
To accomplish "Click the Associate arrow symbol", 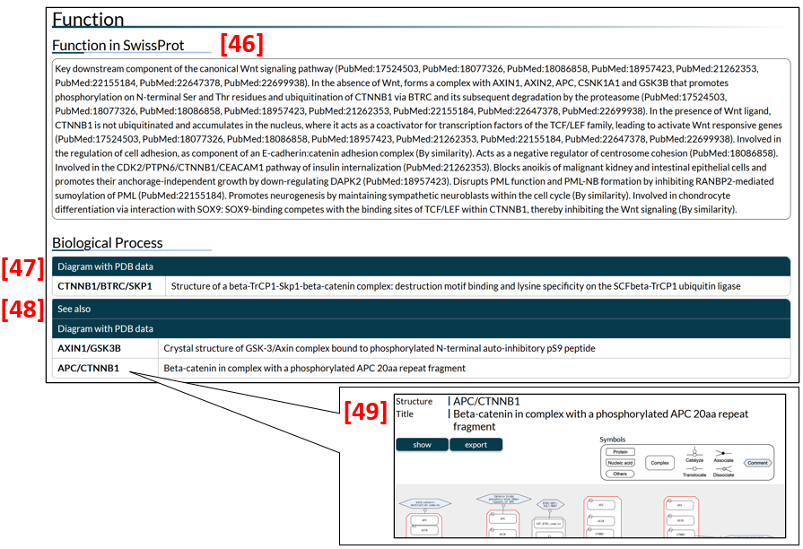I will 723,452.
